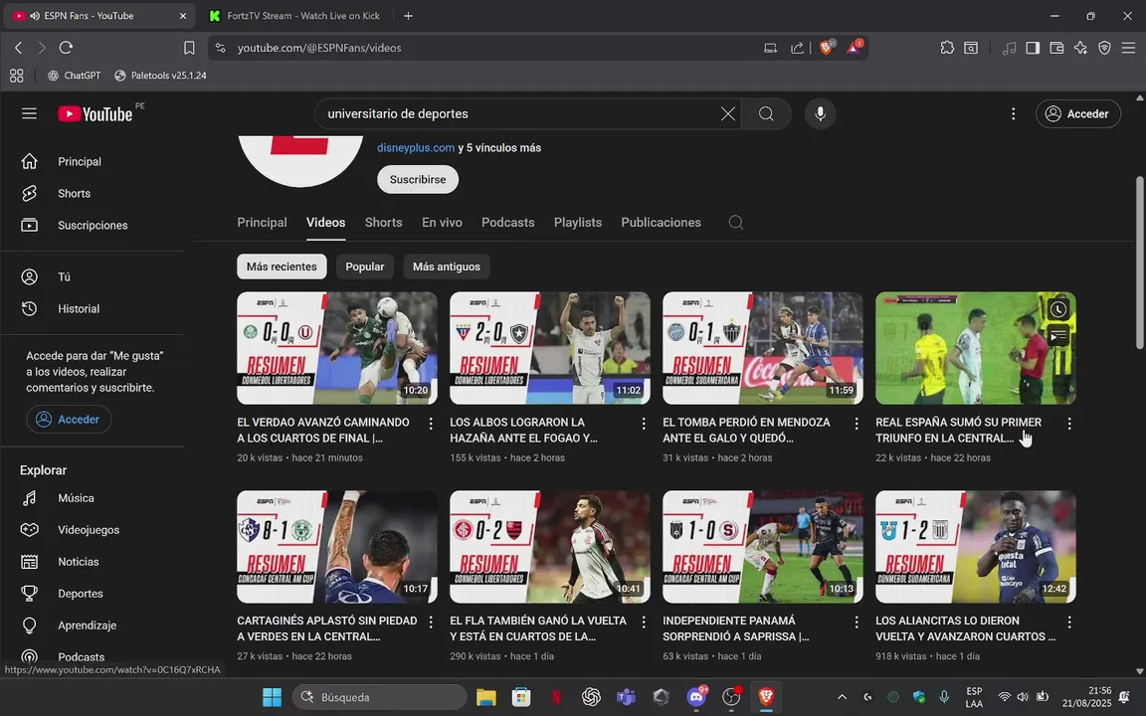1146x716 pixels.
Task: Open more options for EL TOMBA video
Action: click(x=857, y=424)
